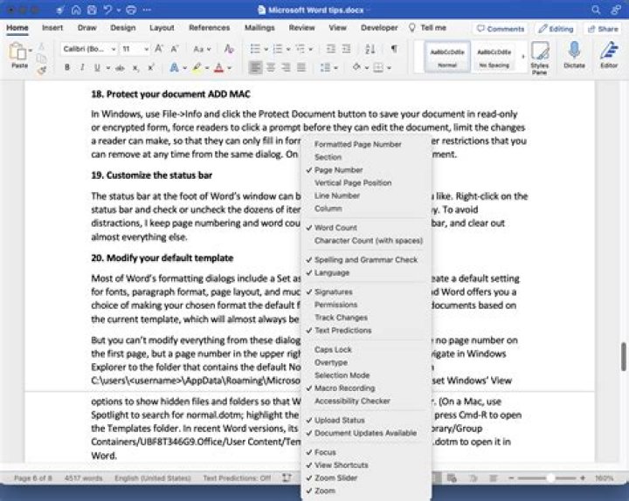This screenshot has height=501, width=629.
Task: Open the borders dropdown arrow
Action: [389, 68]
